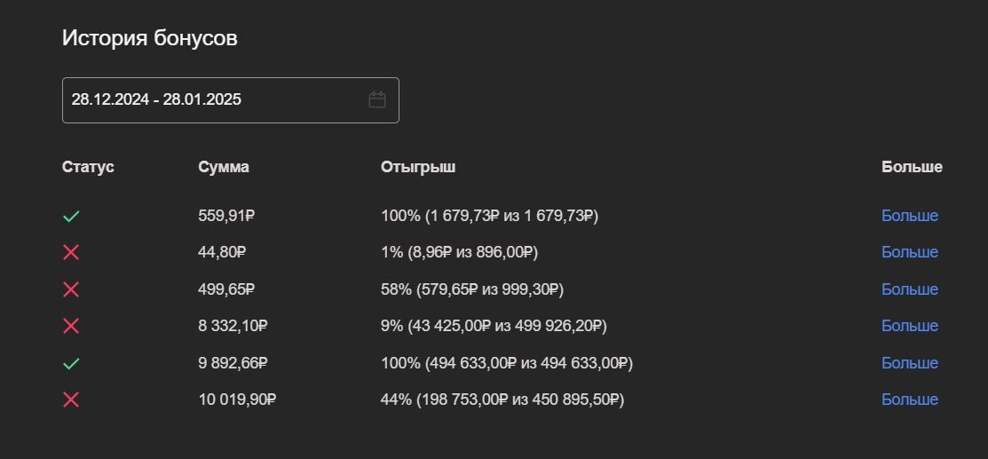Click red cross status for 8 332,10₽ bonus
Image resolution: width=988 pixels, height=459 pixels.
pyautogui.click(x=71, y=326)
